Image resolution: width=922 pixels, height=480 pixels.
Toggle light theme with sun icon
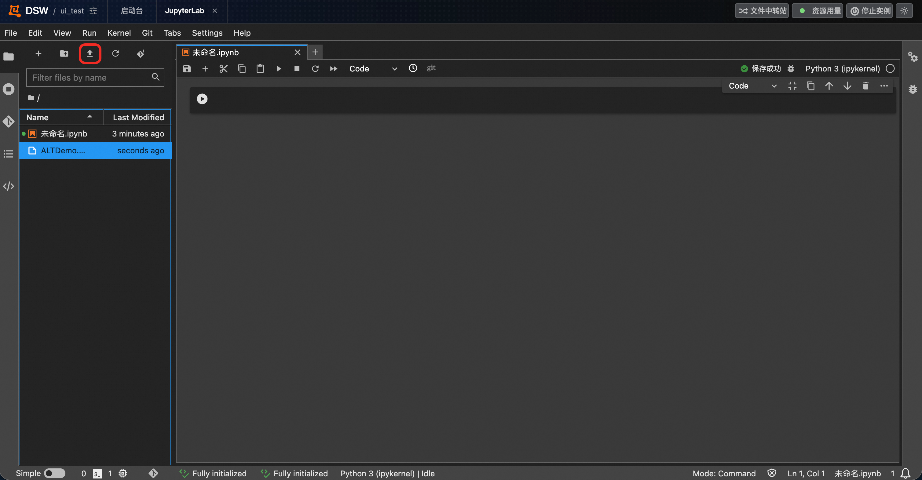pos(904,11)
